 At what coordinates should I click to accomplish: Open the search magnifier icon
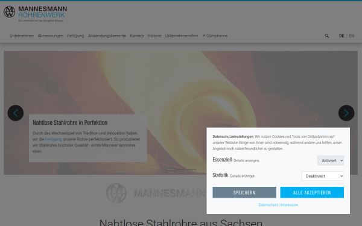[327, 36]
